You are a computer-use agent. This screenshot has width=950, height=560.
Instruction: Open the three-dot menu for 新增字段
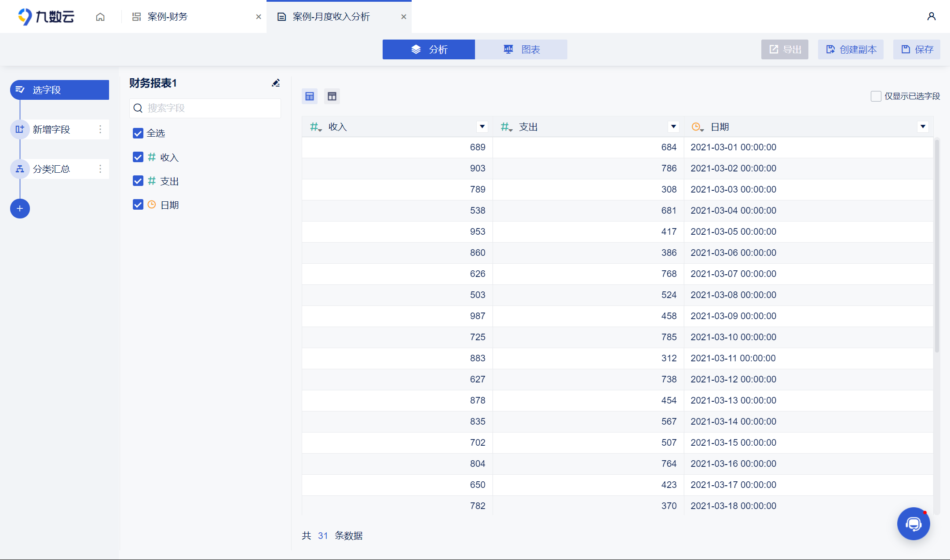pos(100,129)
